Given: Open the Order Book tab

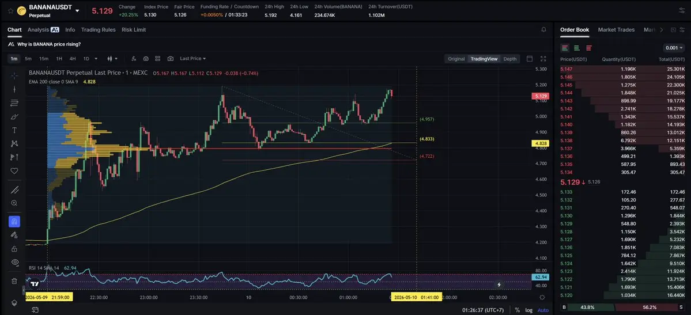Looking at the screenshot, I should 575,29.
